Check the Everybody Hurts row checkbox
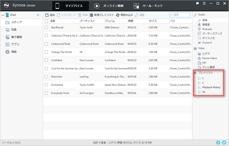 coord(46,93)
